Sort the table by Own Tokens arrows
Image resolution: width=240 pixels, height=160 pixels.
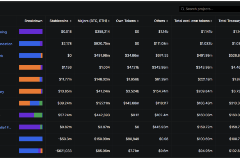pyautogui.click(x=138, y=21)
